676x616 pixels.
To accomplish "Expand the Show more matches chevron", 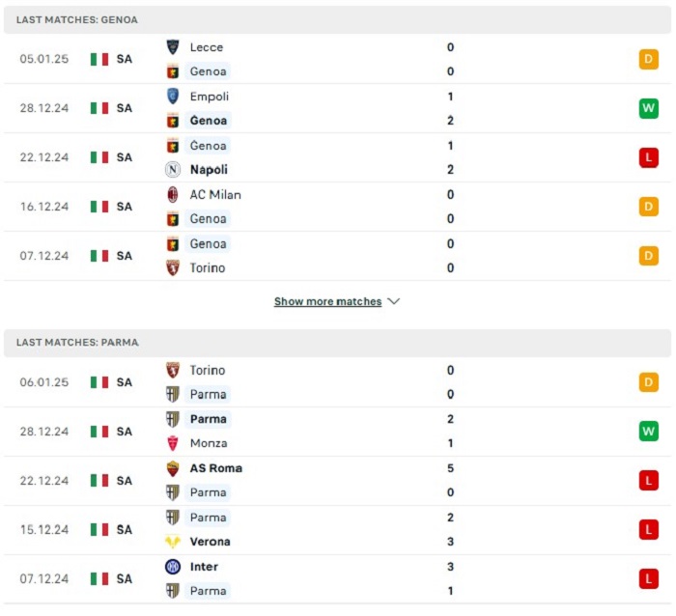I will (x=394, y=301).
